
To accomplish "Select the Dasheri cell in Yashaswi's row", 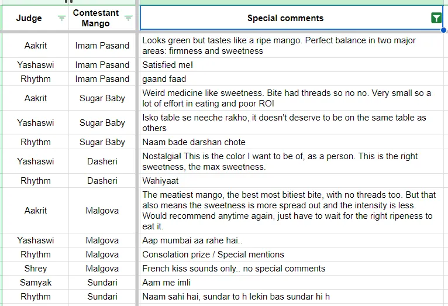I will [102, 161].
